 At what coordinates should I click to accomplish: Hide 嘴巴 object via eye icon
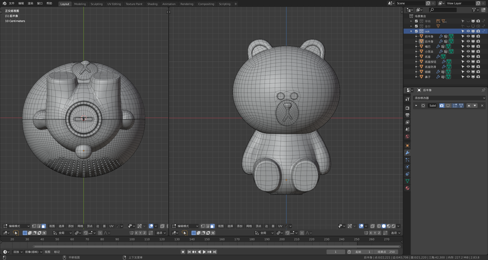pos(468,46)
